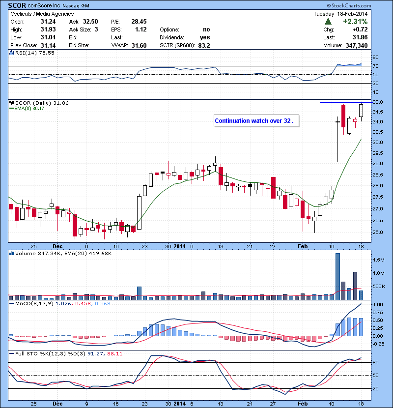
Task: Click the RSI(14) indicator icon
Action: (11, 53)
